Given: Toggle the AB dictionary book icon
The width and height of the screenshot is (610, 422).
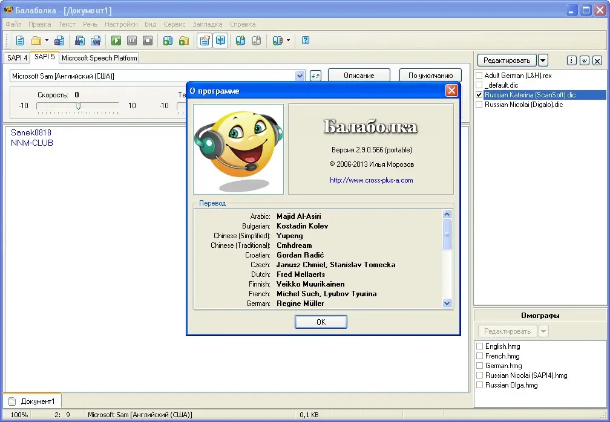Looking at the screenshot, I should tap(220, 41).
